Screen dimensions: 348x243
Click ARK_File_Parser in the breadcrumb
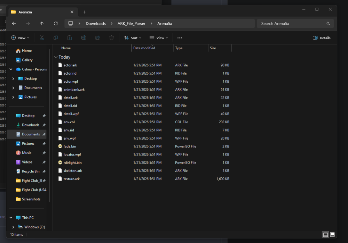132,24
